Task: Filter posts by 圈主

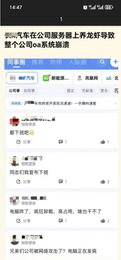Action: pos(71,91)
